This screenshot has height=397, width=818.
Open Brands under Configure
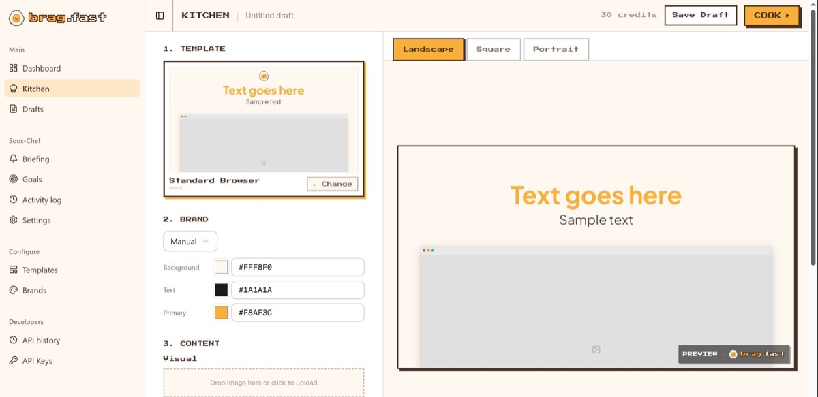pos(72,290)
